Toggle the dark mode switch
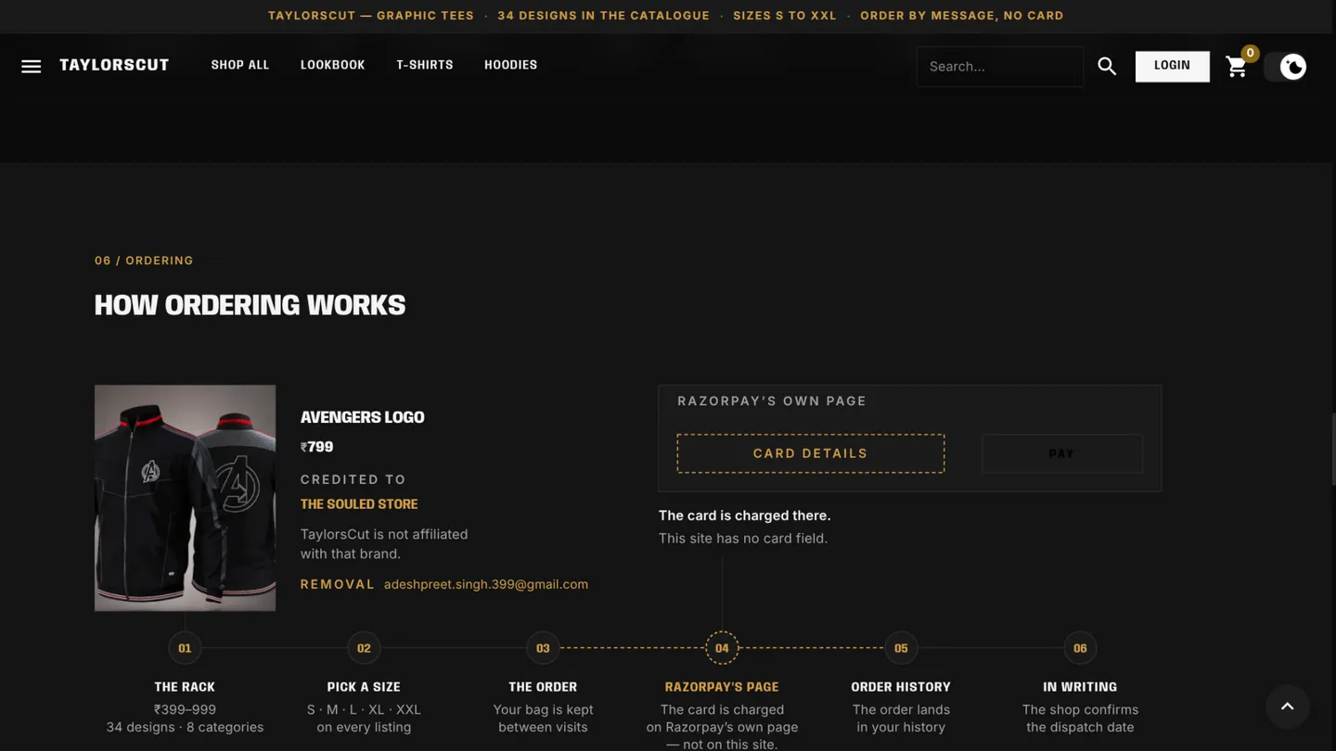 coord(1285,67)
